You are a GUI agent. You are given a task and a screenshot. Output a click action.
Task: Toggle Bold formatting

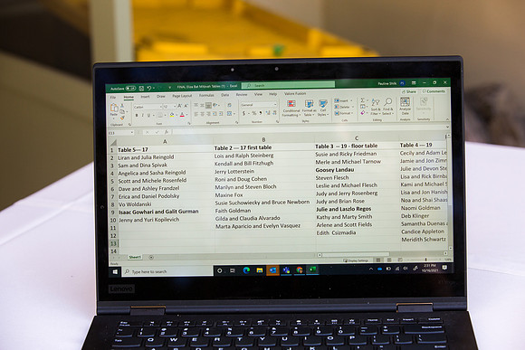click(137, 116)
